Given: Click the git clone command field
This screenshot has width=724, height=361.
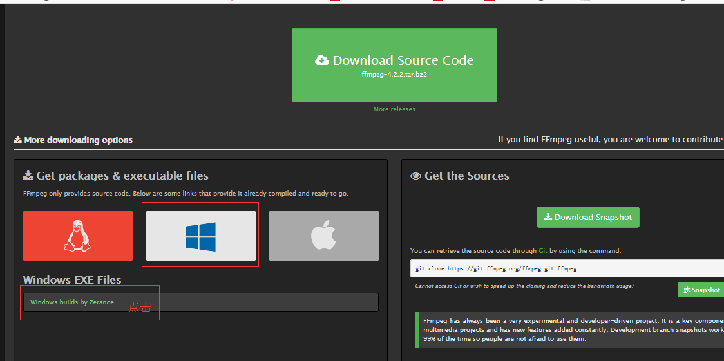Looking at the screenshot, I should point(567,268).
